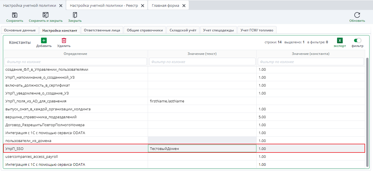The width and height of the screenshot is (373, 172).
Task: Add a new constant with green plus
Action: pos(44,40)
